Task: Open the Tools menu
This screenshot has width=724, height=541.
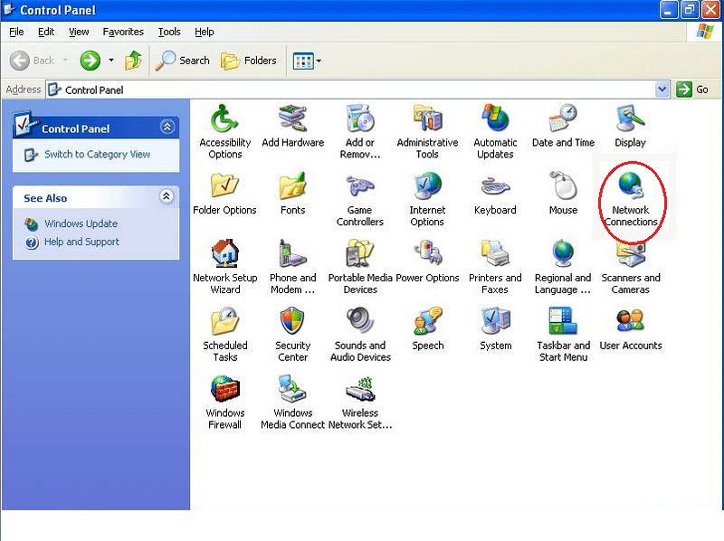Action: (169, 32)
